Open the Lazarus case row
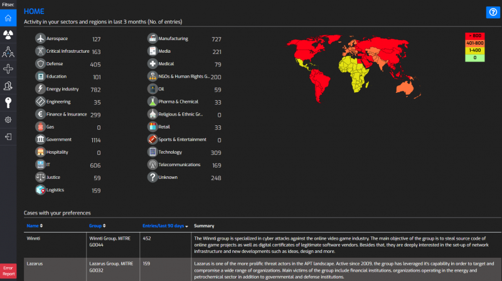The width and height of the screenshot is (502, 281). (x=262, y=270)
